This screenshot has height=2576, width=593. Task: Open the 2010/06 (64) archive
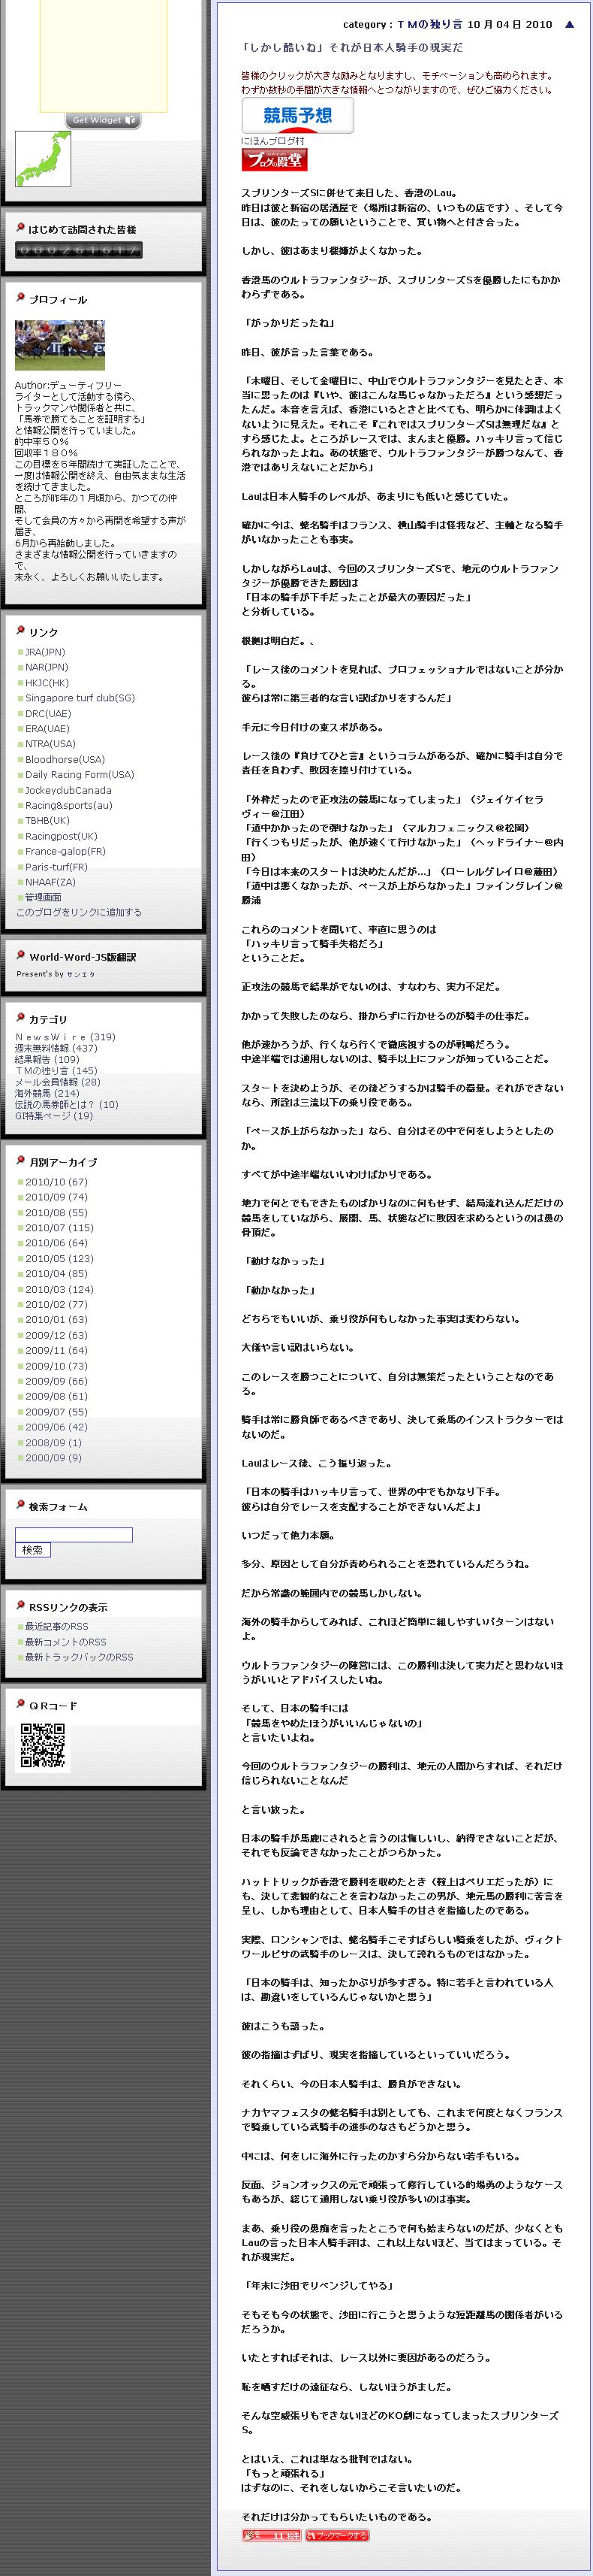[x=56, y=1243]
